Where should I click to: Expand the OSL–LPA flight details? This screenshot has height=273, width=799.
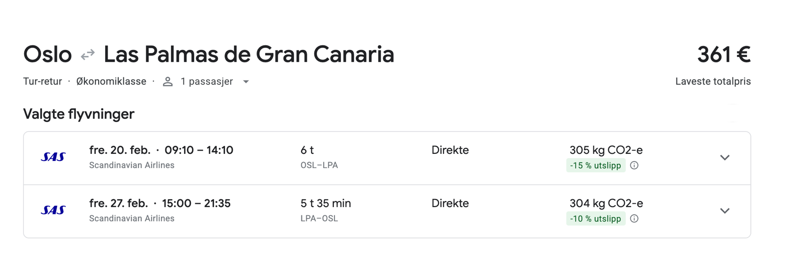click(x=724, y=158)
